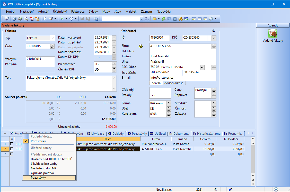Click the print icon with green check

click(20, 19)
